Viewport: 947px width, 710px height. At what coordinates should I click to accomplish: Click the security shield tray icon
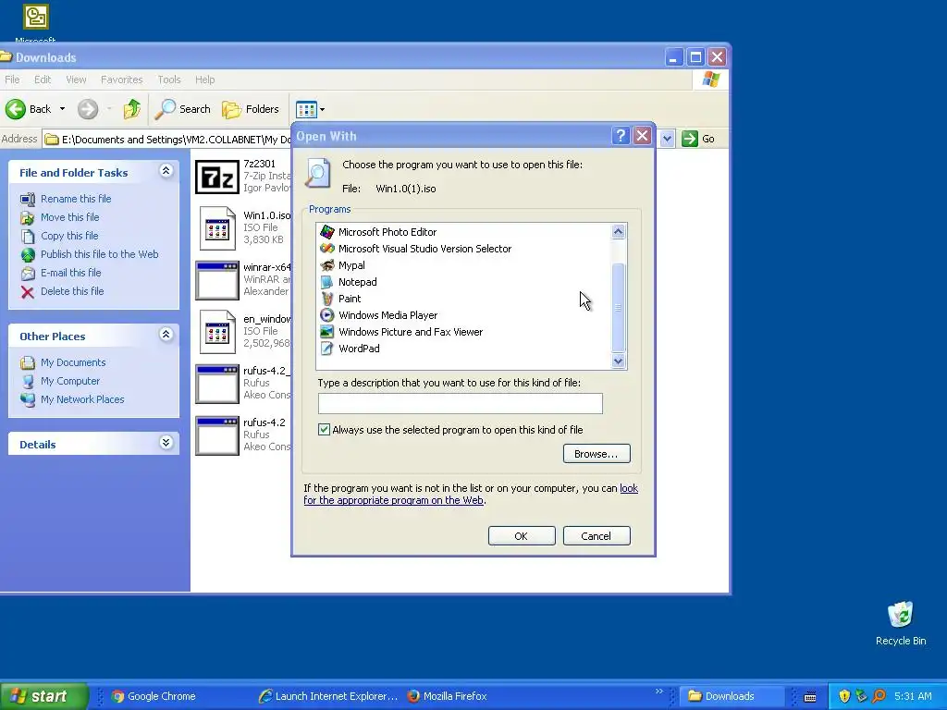[x=844, y=696]
